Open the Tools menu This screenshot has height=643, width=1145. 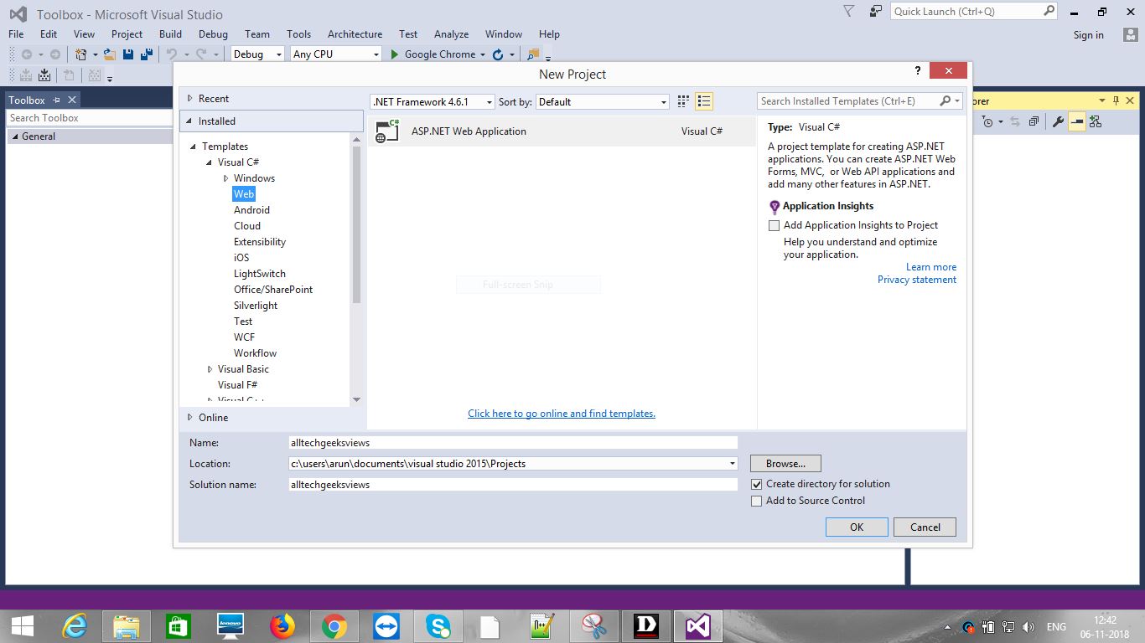(x=298, y=33)
